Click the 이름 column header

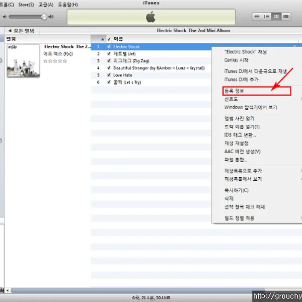[204, 39]
